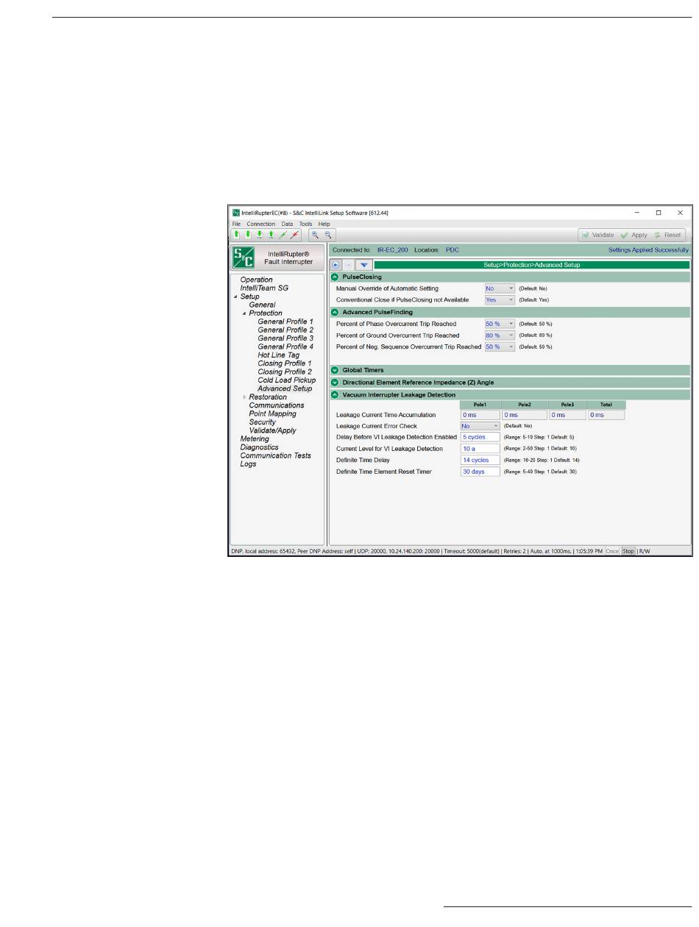Open Communication Tests in the tree
This screenshot has height=927, width=699.
[x=275, y=456]
